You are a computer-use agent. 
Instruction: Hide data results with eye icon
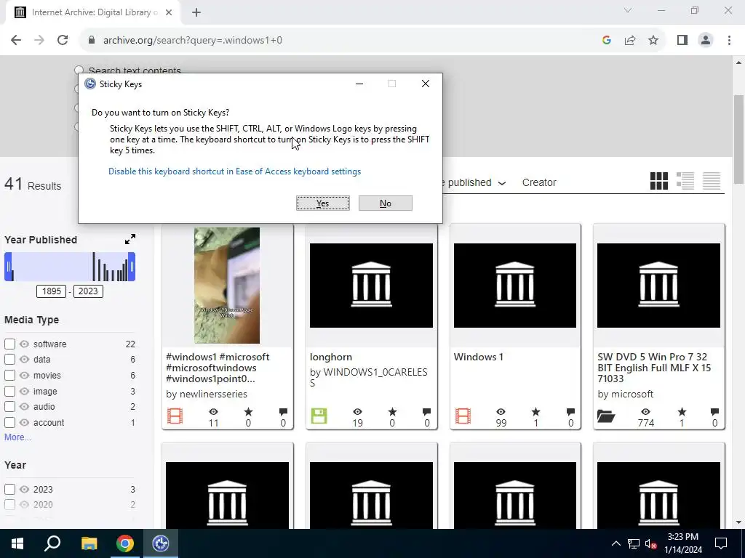click(x=24, y=359)
